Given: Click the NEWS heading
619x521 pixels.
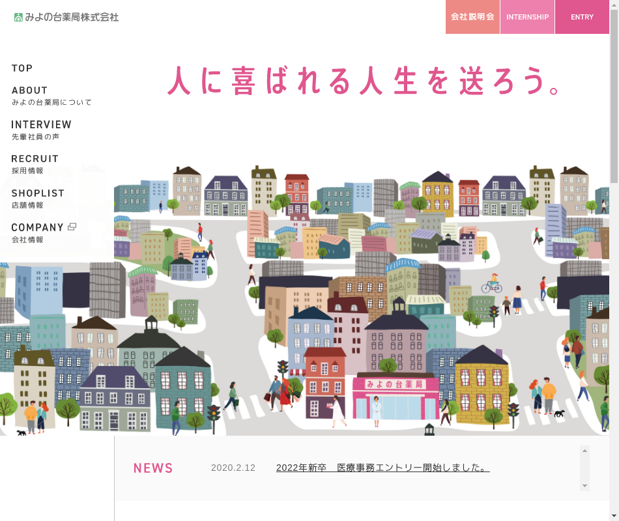Looking at the screenshot, I should tap(153, 468).
